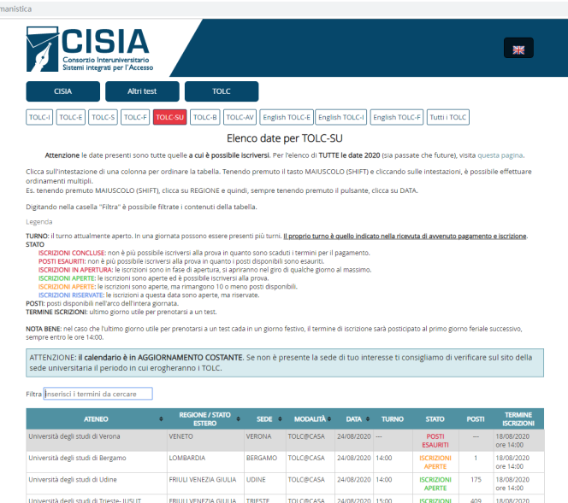Select the TOLC-S tab
This screenshot has width=568, height=503.
[103, 117]
